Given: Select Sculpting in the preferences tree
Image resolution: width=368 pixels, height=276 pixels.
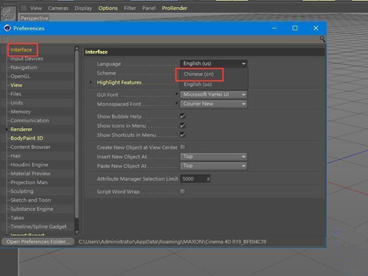Looking at the screenshot, I should pos(22,191).
